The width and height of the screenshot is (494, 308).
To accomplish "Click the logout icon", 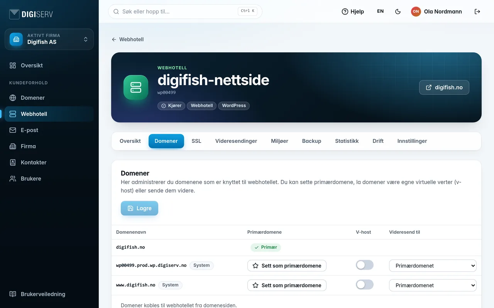I will tap(477, 12).
